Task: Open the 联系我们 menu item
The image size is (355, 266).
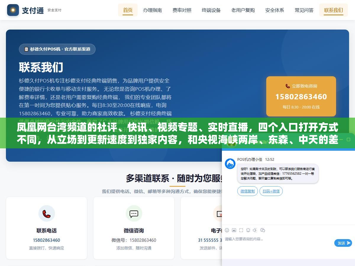Action: 333,10
